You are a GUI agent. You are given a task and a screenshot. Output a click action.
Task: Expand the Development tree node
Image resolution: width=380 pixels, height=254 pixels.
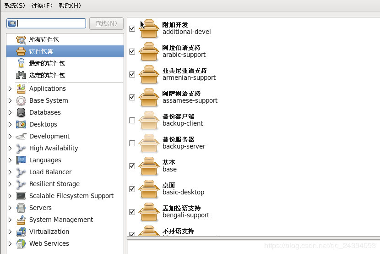[x=10, y=136]
